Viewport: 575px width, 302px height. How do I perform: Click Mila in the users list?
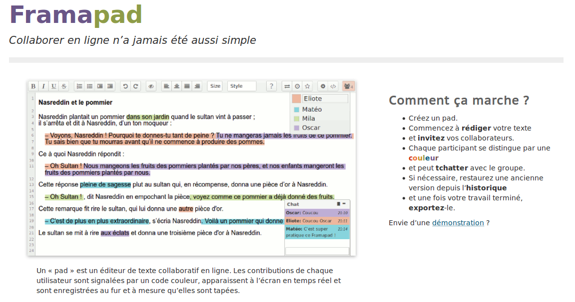pyautogui.click(x=308, y=119)
